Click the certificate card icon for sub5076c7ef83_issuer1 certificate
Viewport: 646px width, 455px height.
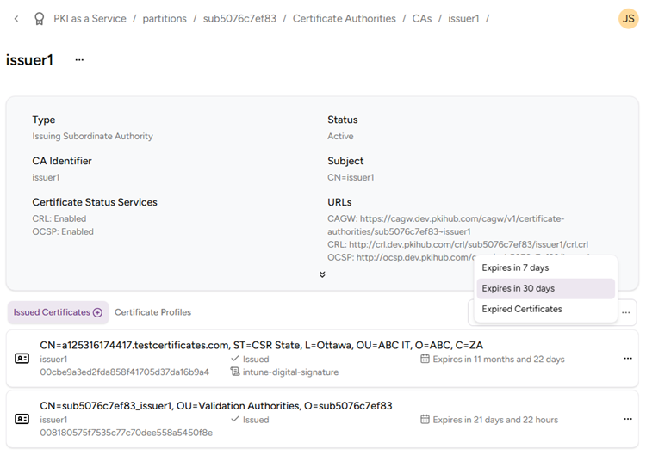click(22, 419)
